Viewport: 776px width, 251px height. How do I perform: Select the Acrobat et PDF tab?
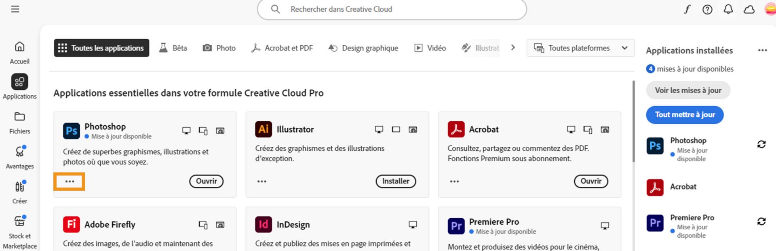(282, 48)
